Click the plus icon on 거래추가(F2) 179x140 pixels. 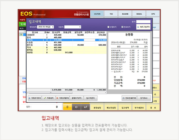click(29, 98)
